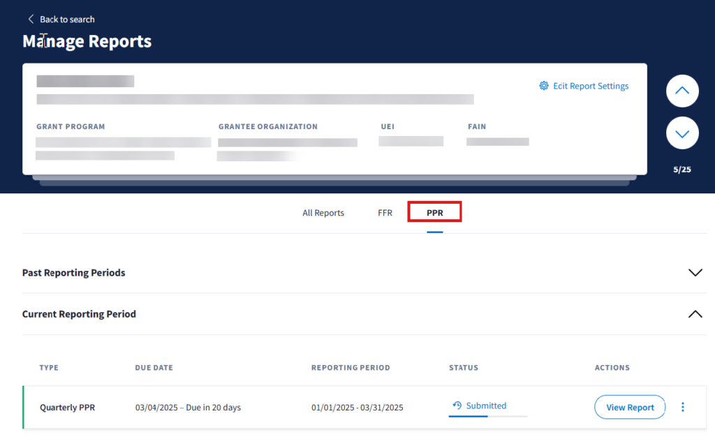The height and width of the screenshot is (446, 715).
Task: Click the progress bar under Submitted
Action: pos(487,416)
